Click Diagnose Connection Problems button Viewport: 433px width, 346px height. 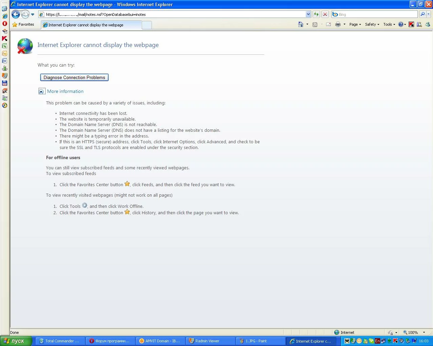click(74, 77)
